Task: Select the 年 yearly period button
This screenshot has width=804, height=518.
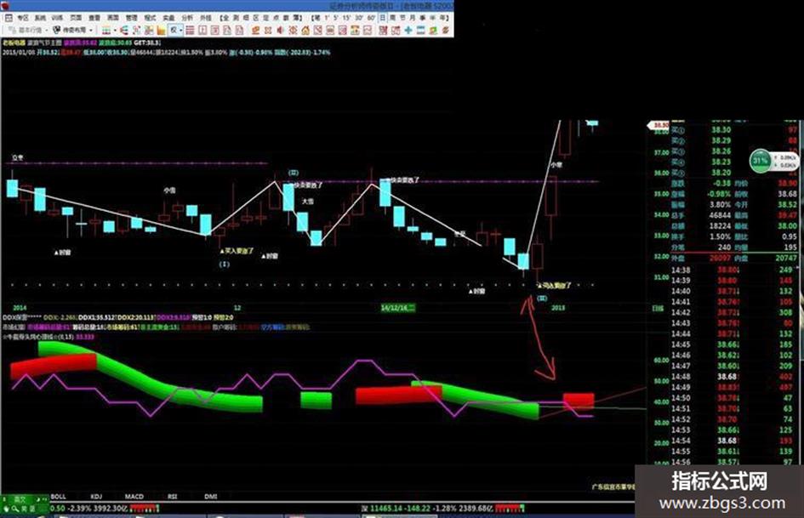Action: (443, 18)
